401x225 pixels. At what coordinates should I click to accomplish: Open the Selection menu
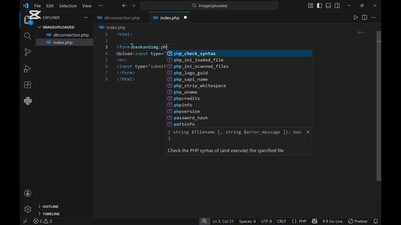click(68, 6)
